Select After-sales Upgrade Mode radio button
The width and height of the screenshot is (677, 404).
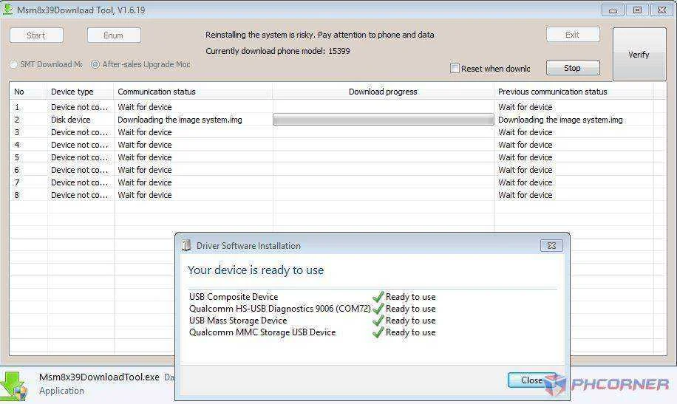[95, 64]
